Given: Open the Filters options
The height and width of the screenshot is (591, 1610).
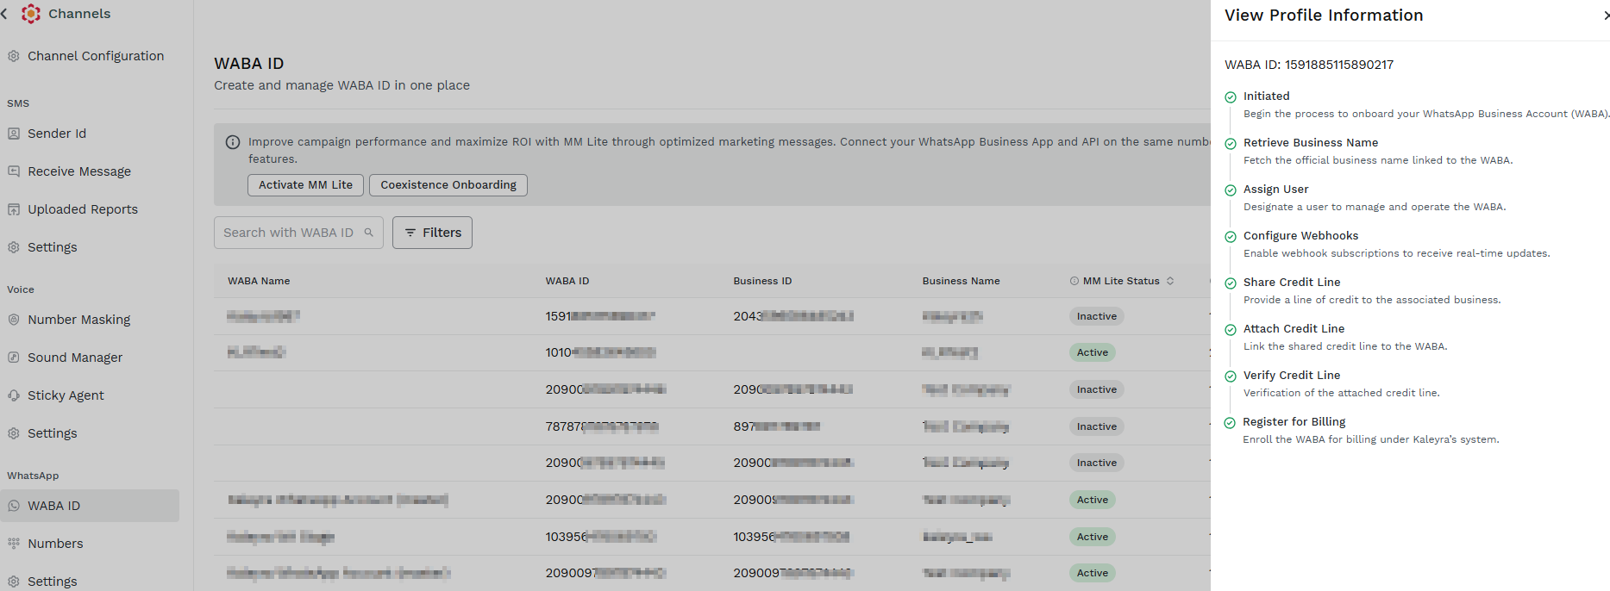Looking at the screenshot, I should coord(432,233).
